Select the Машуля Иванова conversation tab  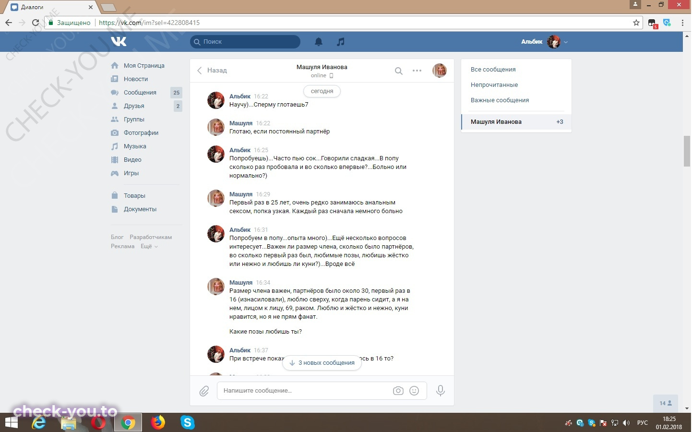[516, 122]
